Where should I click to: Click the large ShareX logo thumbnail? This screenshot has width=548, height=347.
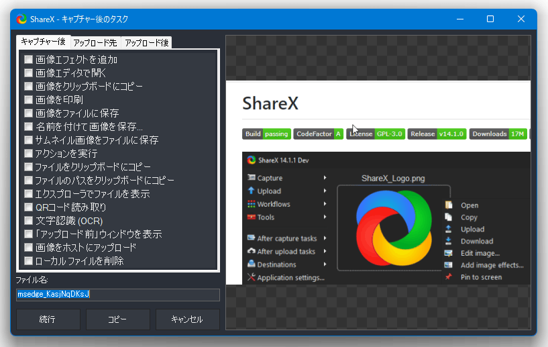tap(394, 228)
